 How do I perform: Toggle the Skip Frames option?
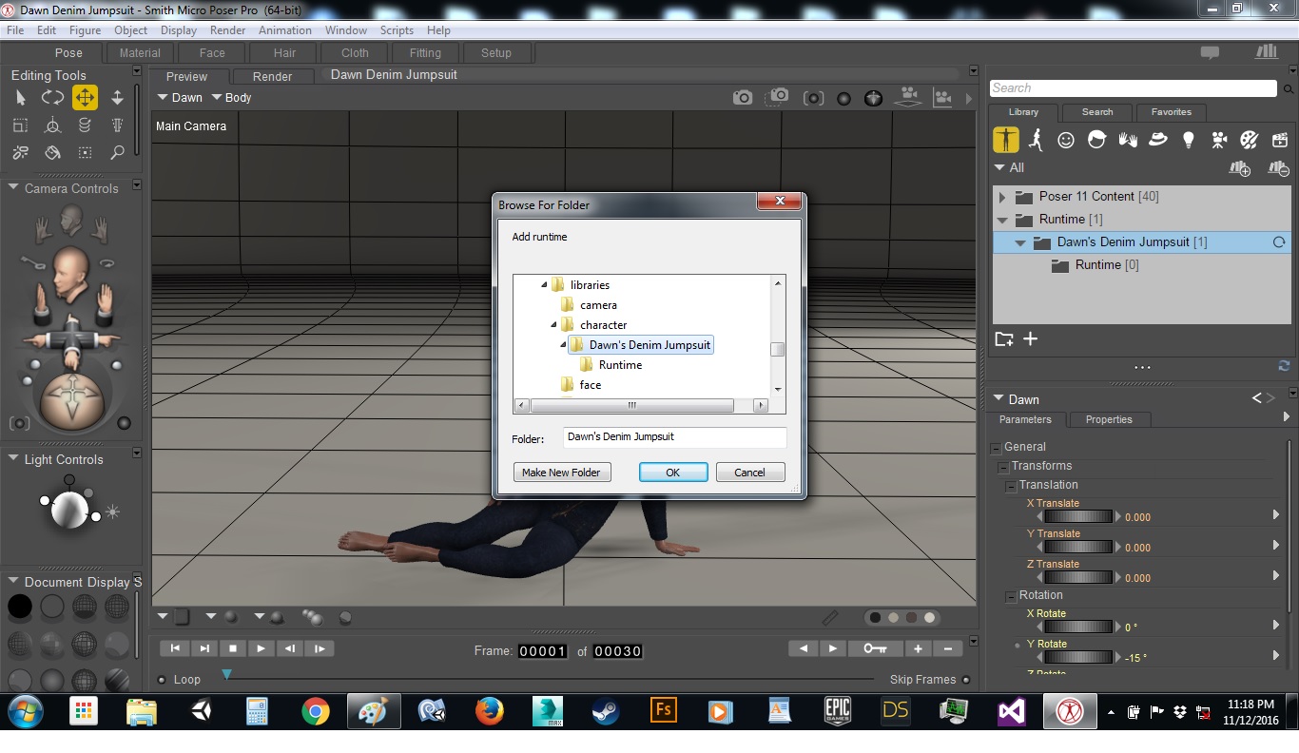[966, 680]
